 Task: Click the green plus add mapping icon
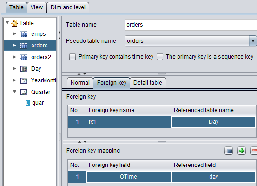[242, 151]
